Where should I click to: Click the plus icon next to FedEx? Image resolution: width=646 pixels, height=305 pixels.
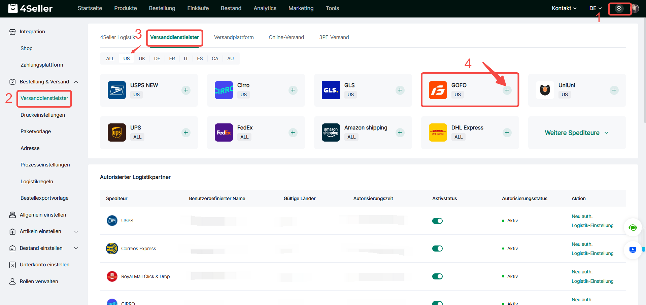click(x=293, y=132)
